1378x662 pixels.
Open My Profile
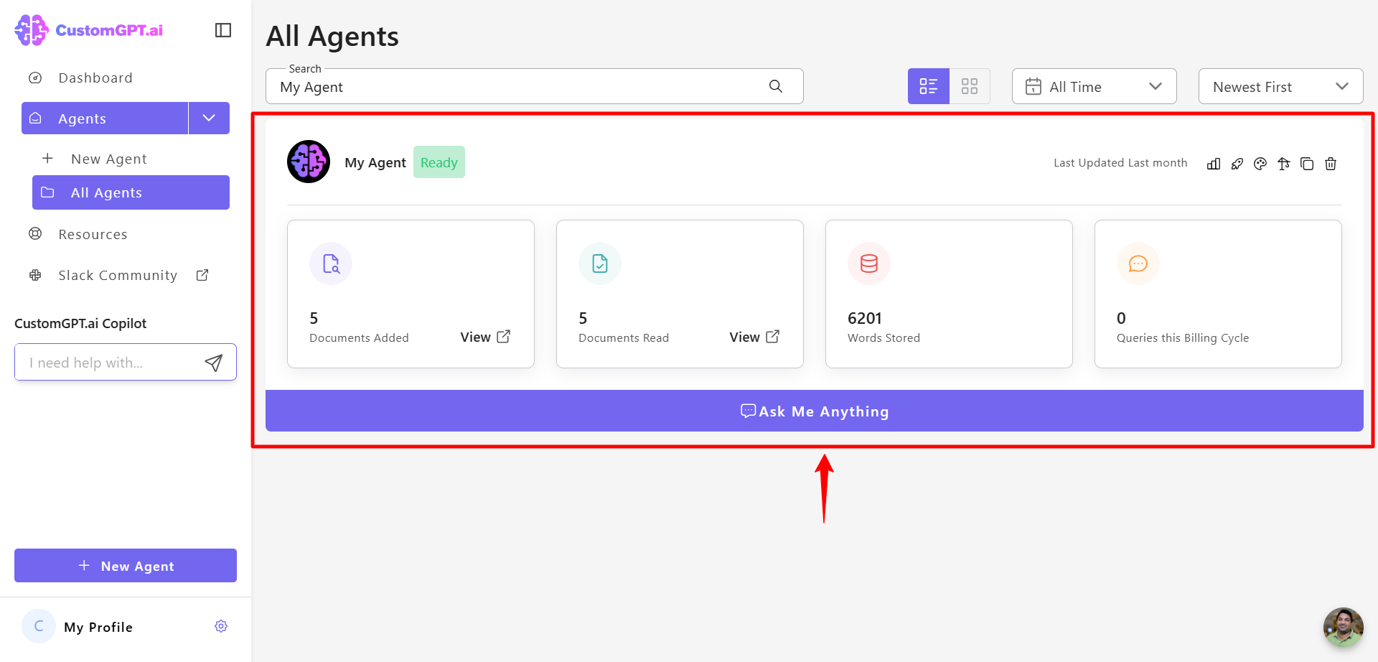(98, 627)
